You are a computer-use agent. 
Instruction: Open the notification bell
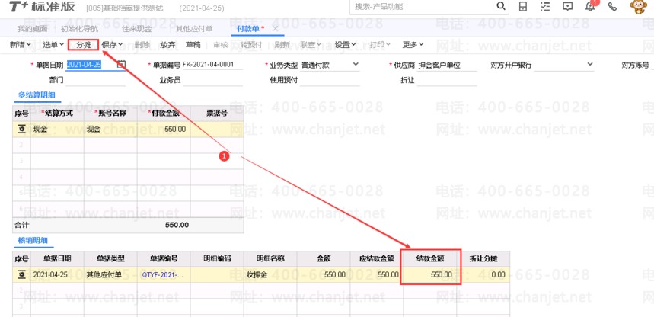tap(590, 7)
